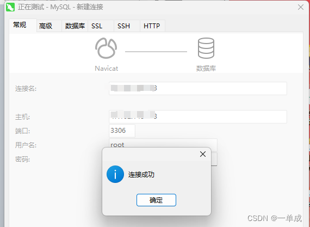Click the 连接名 input field

(x=198, y=89)
